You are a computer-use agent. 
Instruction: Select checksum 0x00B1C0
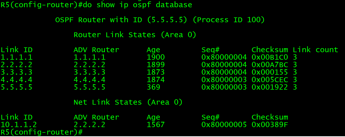click(270, 57)
